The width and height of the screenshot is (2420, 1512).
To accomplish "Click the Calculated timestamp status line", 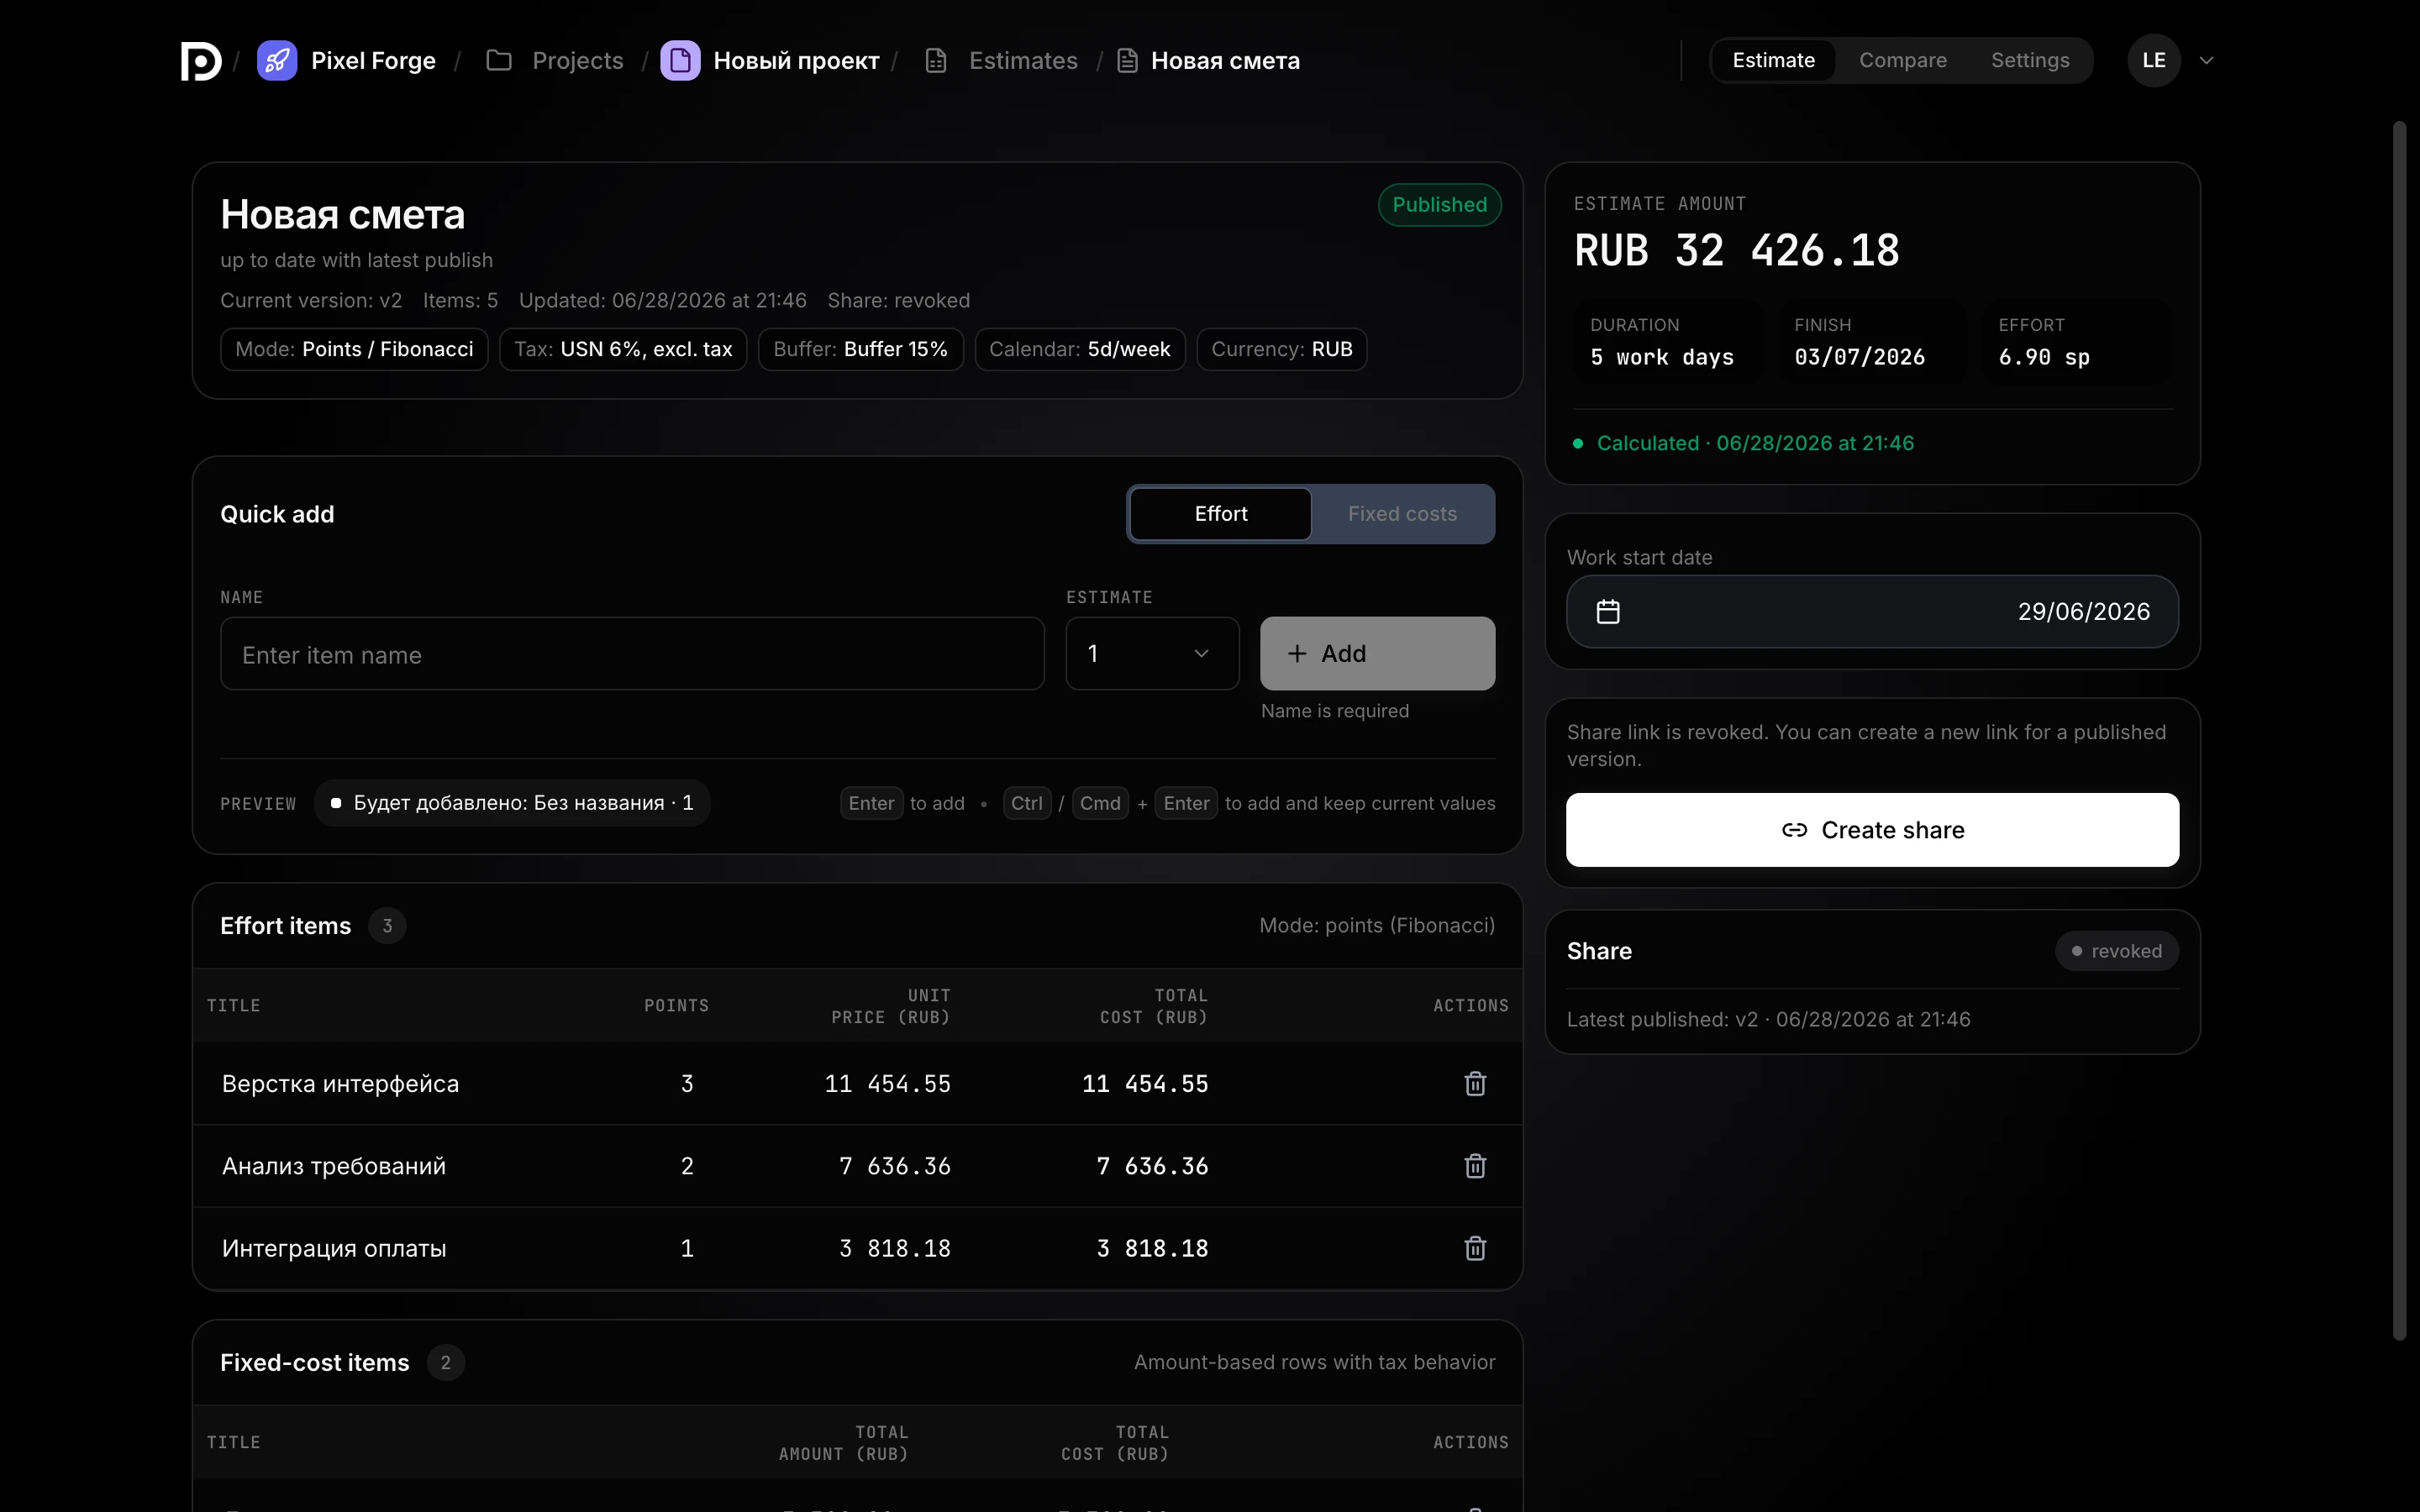I will 1744,443.
